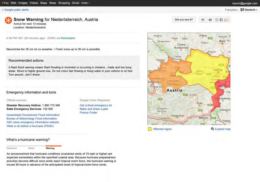
Task: Click the 'Google Crisis Response:' label
Action: (95, 100)
